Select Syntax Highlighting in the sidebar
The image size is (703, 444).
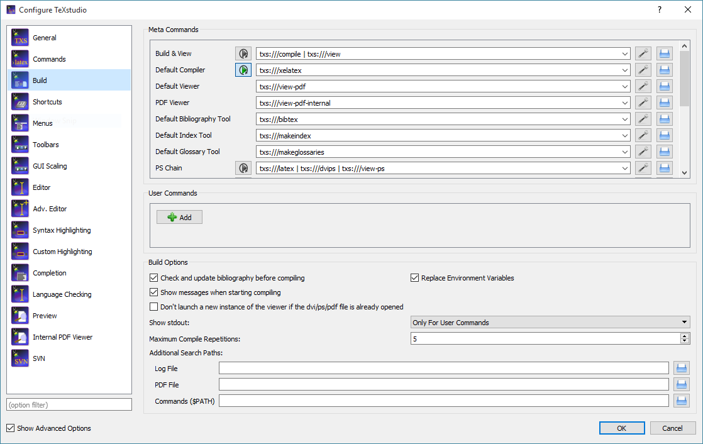coord(69,230)
